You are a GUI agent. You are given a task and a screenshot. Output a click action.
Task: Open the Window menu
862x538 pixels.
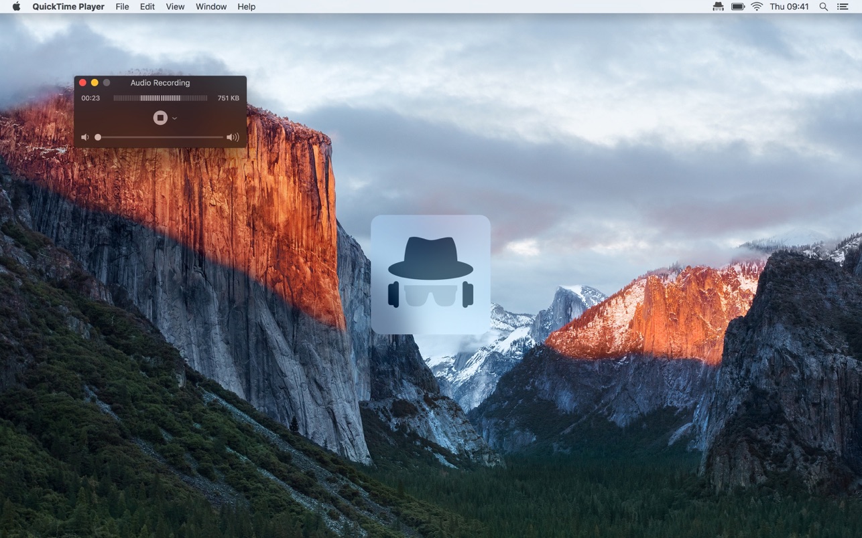[x=210, y=7]
